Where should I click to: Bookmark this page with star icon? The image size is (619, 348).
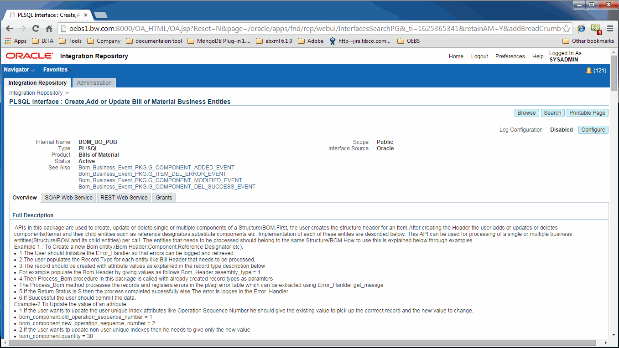tap(566, 28)
